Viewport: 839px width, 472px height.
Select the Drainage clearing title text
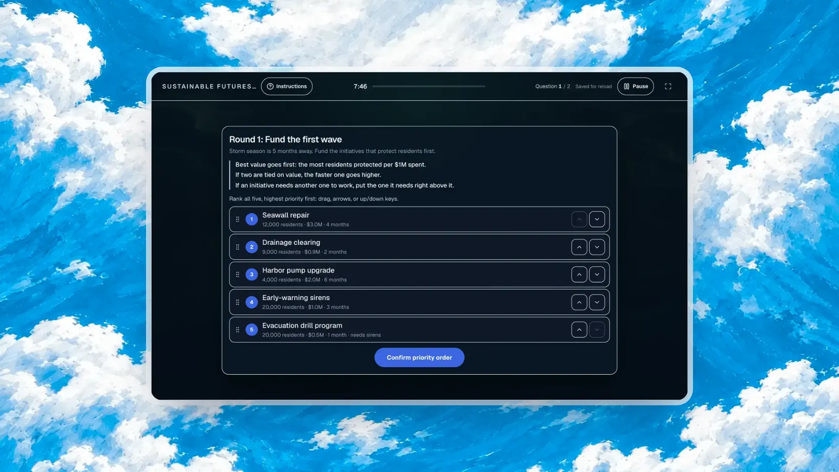(x=291, y=242)
